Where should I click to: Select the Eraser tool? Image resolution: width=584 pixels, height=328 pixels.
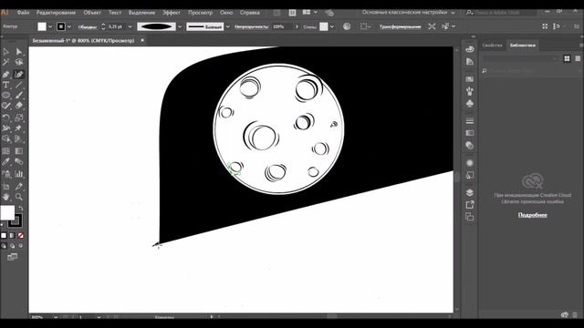point(18,106)
